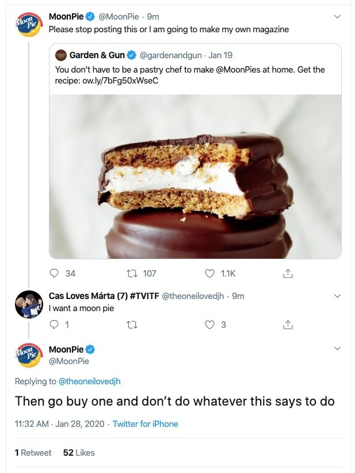This screenshot has width=355, height=473.
Task: Share Cas Loves Márta's tweet
Action: (x=288, y=324)
